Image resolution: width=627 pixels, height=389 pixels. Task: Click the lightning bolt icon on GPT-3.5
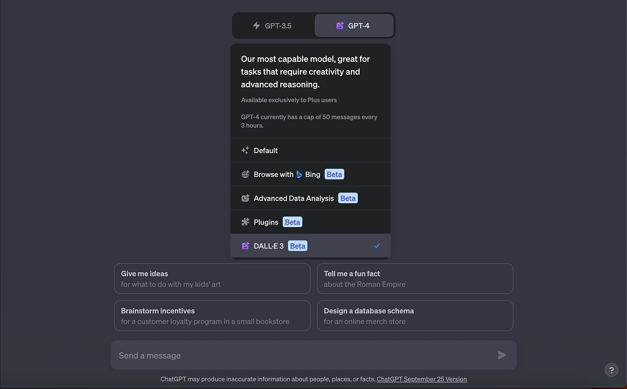click(256, 26)
